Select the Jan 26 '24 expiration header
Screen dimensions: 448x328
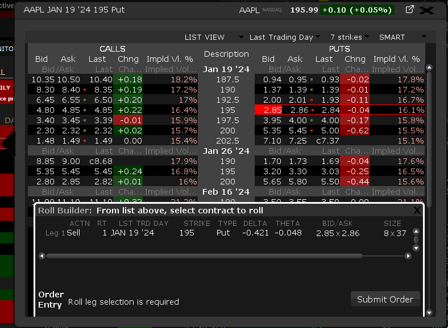pyautogui.click(x=226, y=151)
